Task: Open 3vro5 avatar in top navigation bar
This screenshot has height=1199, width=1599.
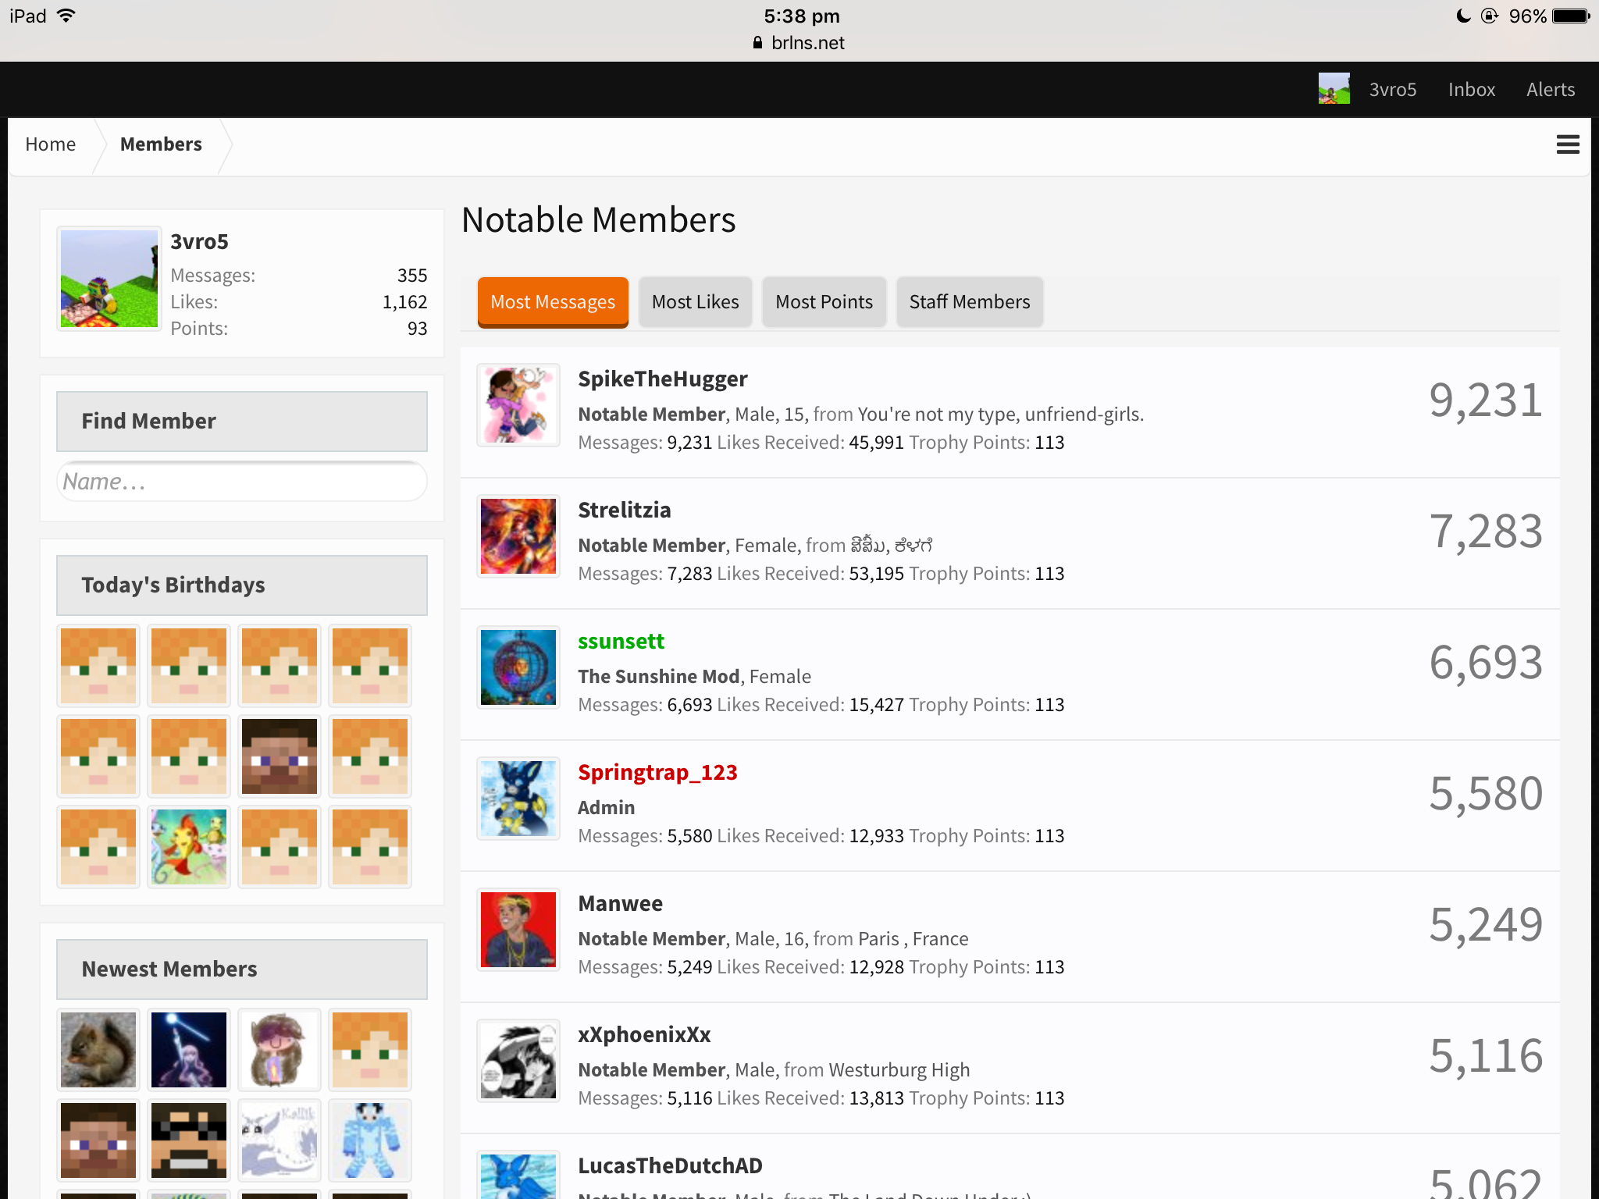Action: (1334, 89)
